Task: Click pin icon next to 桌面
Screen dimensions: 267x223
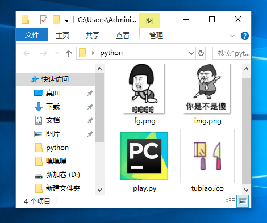Action: (x=90, y=93)
